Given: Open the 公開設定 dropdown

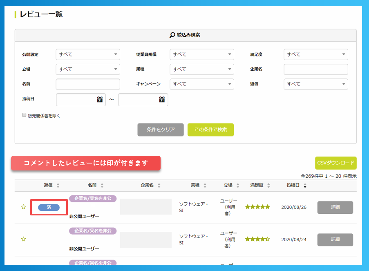Looking at the screenshot, I should pyautogui.click(x=87, y=54).
